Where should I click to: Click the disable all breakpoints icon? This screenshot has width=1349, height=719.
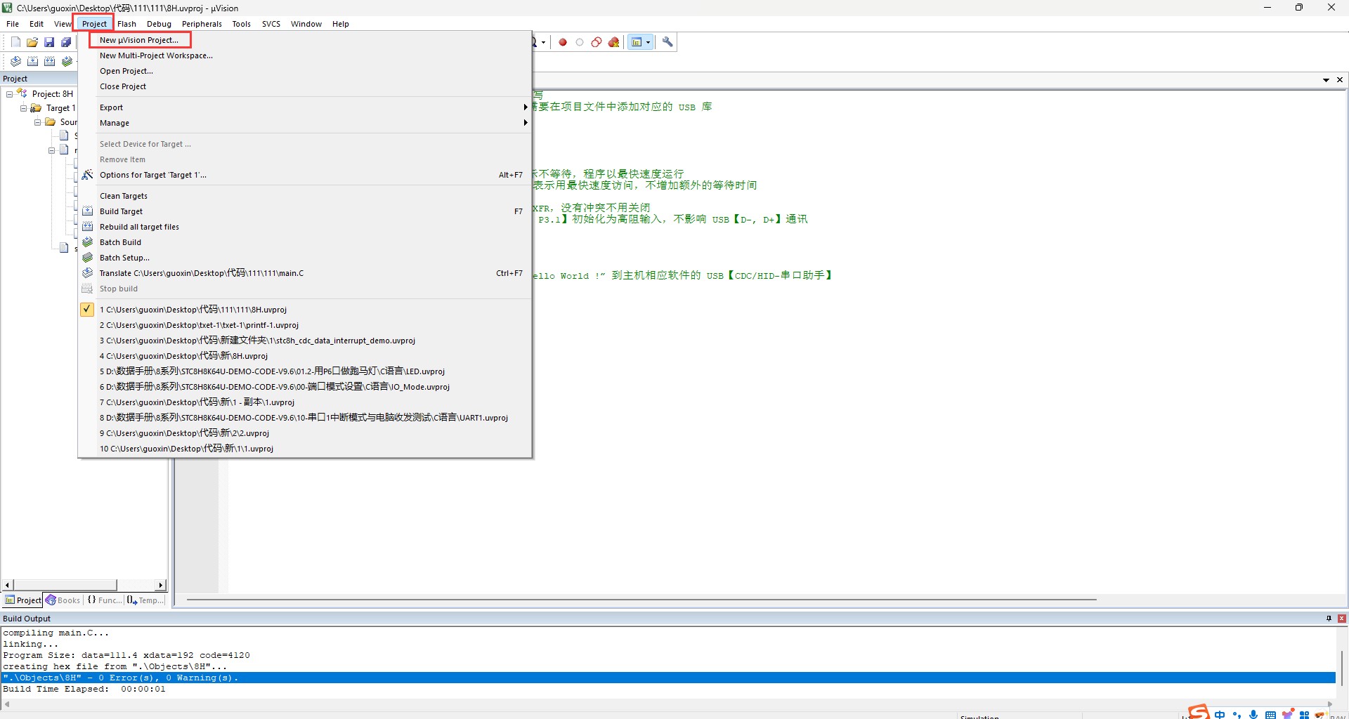(597, 42)
